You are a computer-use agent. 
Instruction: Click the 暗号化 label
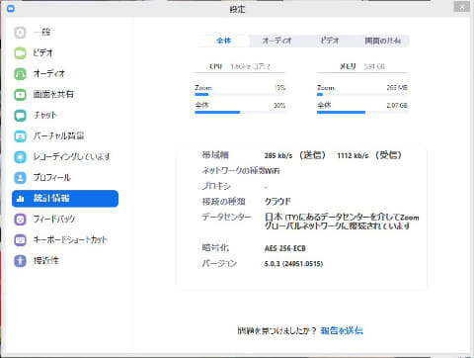click(215, 247)
